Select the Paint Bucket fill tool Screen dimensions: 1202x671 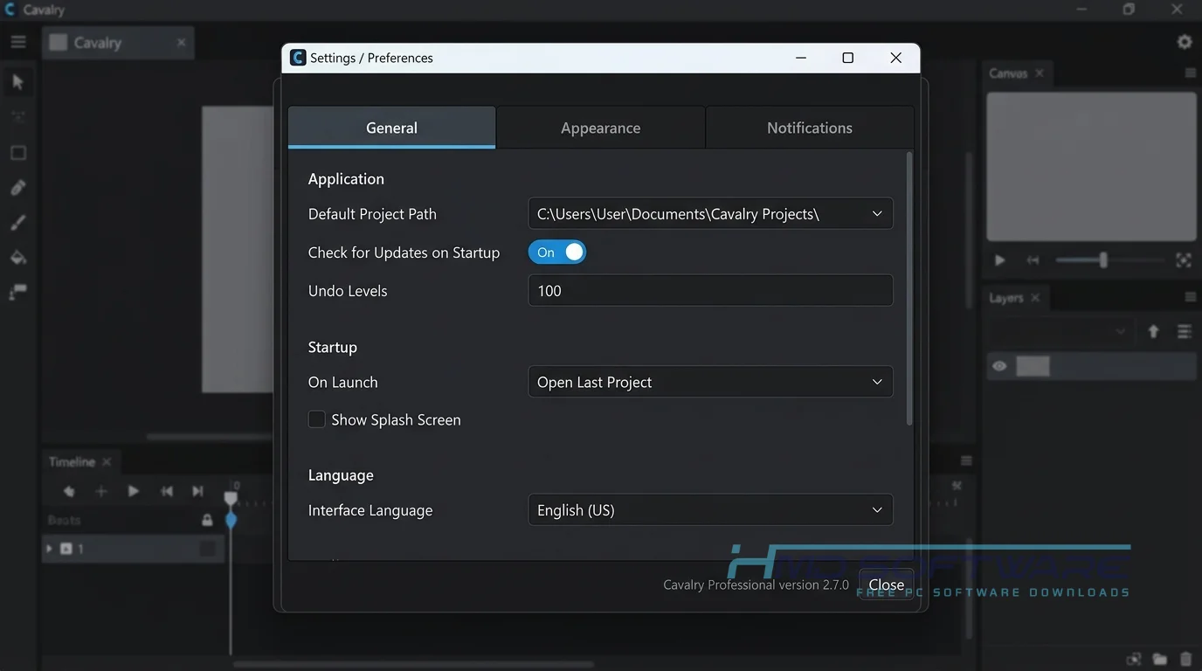17,258
